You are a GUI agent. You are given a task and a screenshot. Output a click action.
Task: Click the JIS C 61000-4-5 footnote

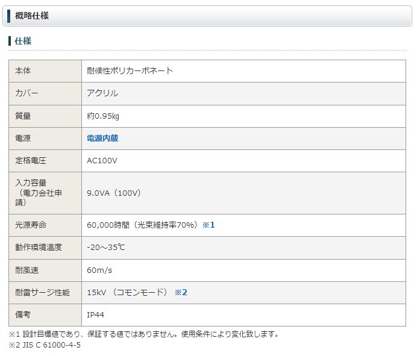(x=49, y=345)
